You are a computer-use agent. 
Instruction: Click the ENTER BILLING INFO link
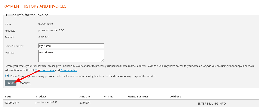tap(212, 104)
